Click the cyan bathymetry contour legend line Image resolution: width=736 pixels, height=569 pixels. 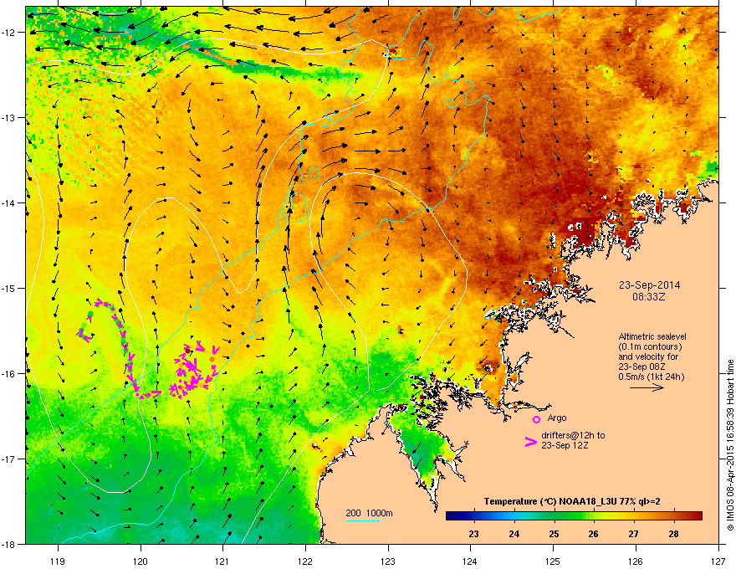point(363,520)
